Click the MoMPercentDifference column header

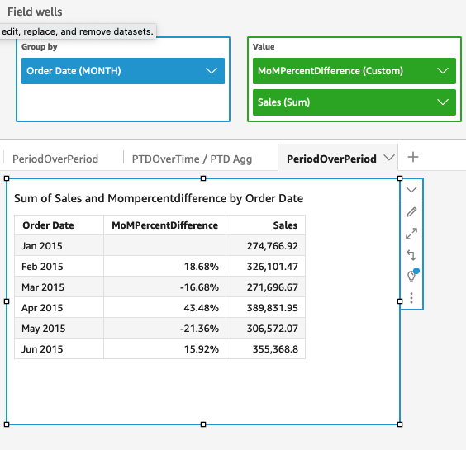165,225
